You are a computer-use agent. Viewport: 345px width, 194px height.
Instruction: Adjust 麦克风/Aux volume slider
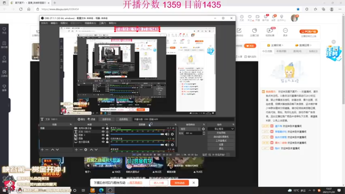pos(137,134)
